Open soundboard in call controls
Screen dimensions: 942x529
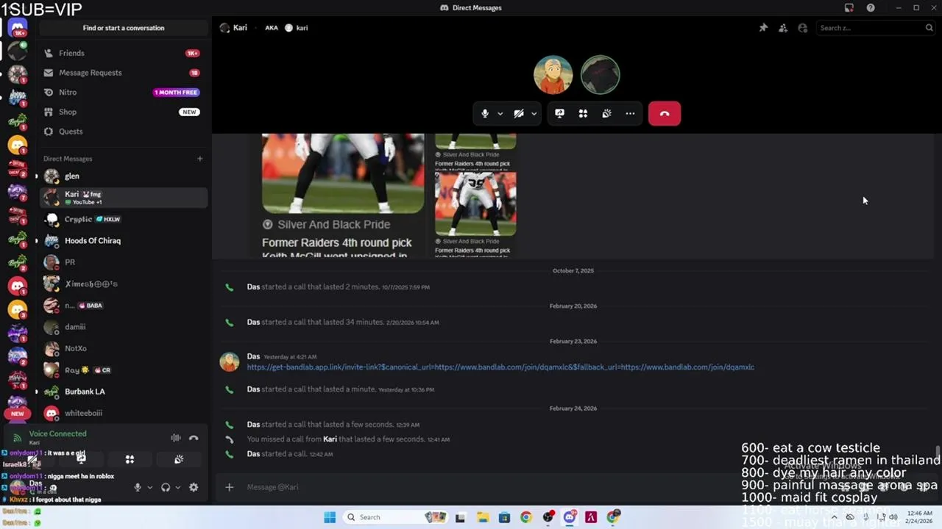(606, 113)
